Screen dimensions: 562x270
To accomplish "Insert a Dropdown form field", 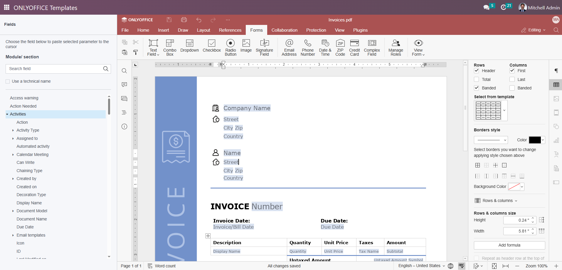I will [x=190, y=46].
